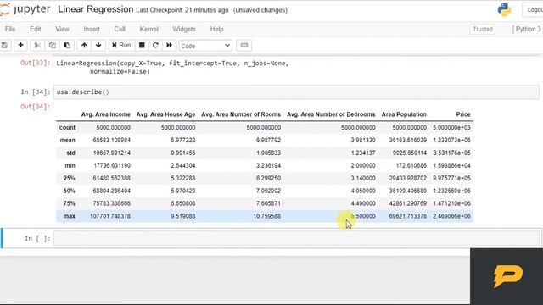Select the 50% row label
543x305 pixels.
[x=70, y=191]
